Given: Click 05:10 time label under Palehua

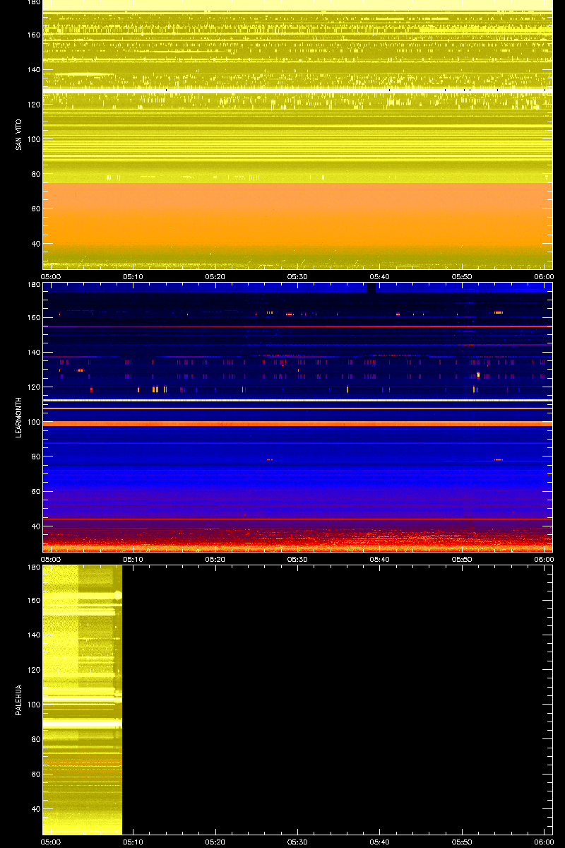Looking at the screenshot, I should click(133, 842).
